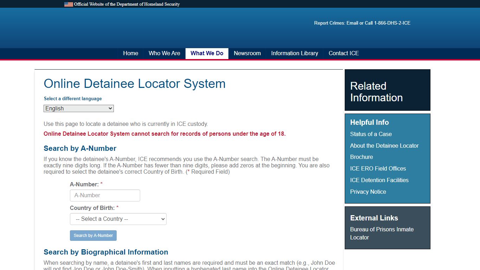Open the Status of a Case link
The image size is (480, 270).
point(371,134)
